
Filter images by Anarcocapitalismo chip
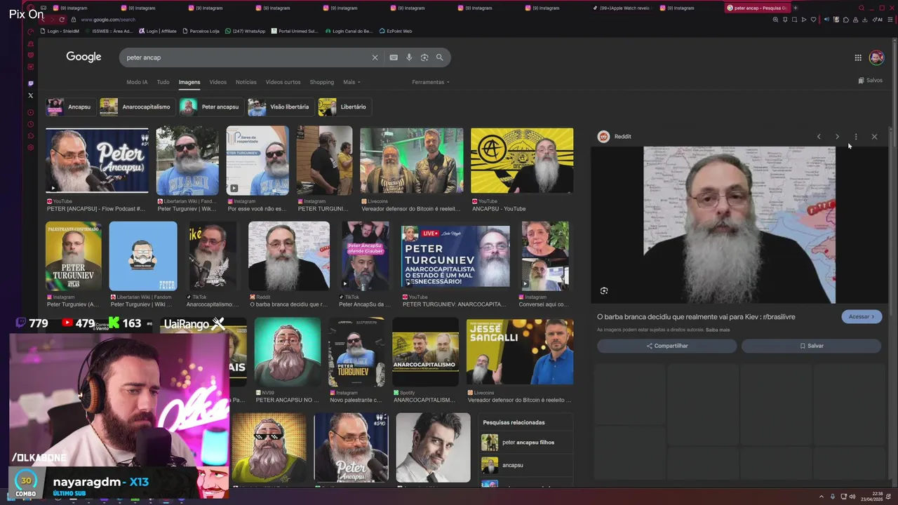point(136,107)
